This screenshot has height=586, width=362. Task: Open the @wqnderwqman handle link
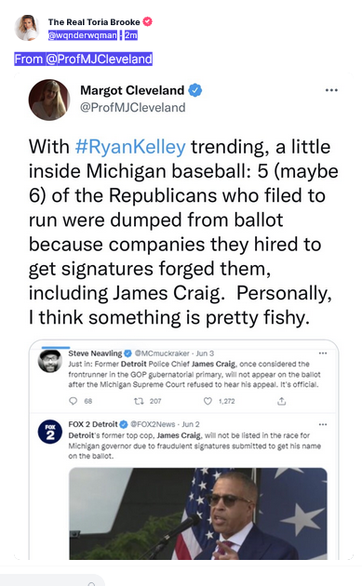coord(83,35)
